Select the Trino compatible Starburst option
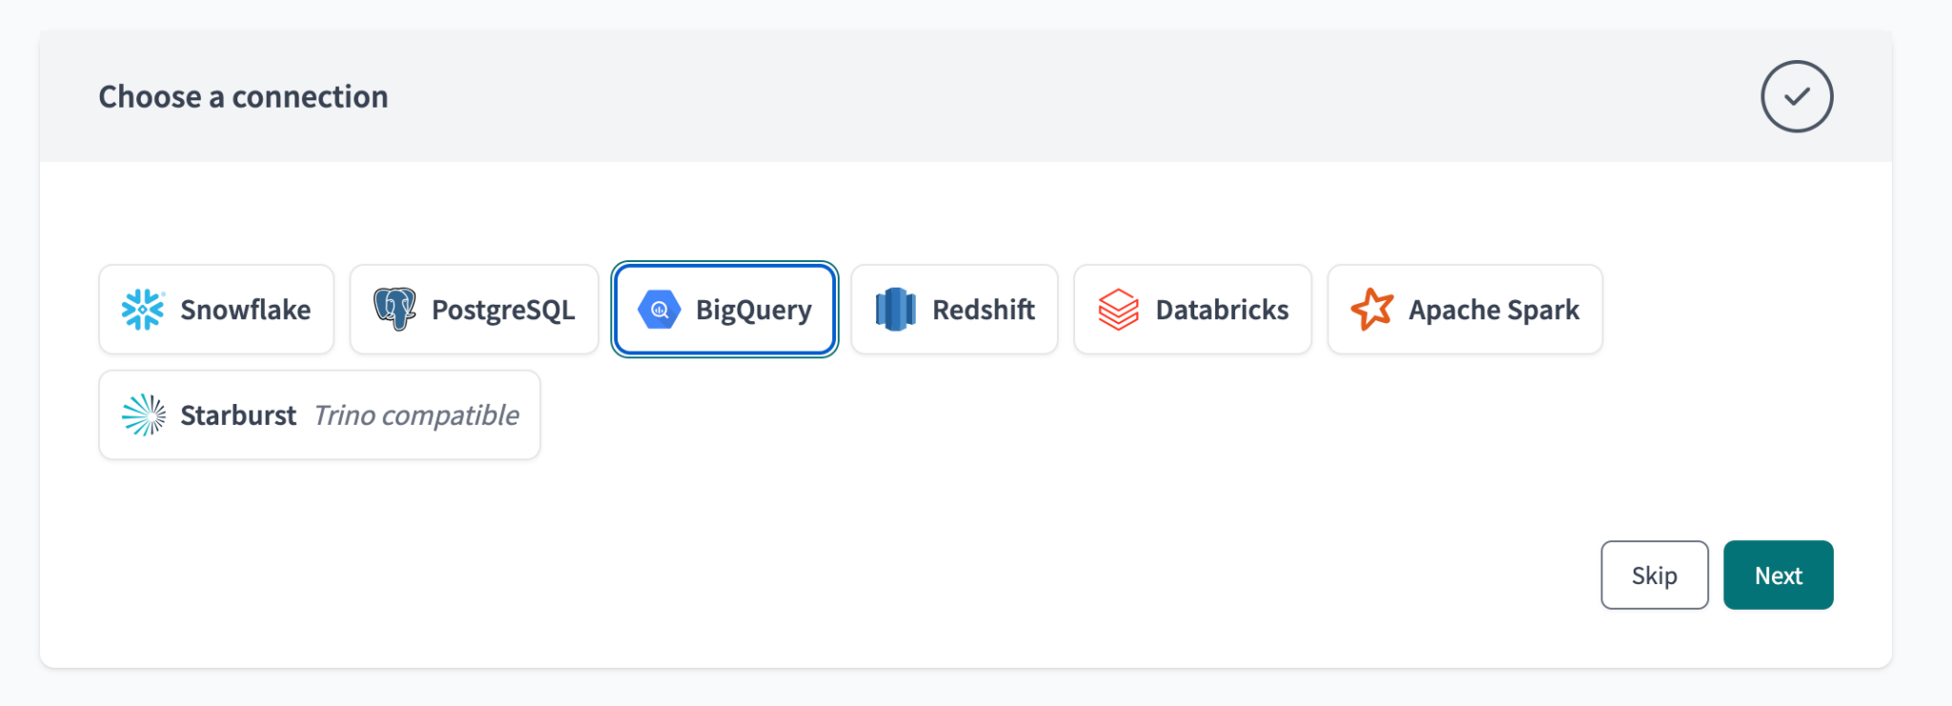 [x=319, y=414]
